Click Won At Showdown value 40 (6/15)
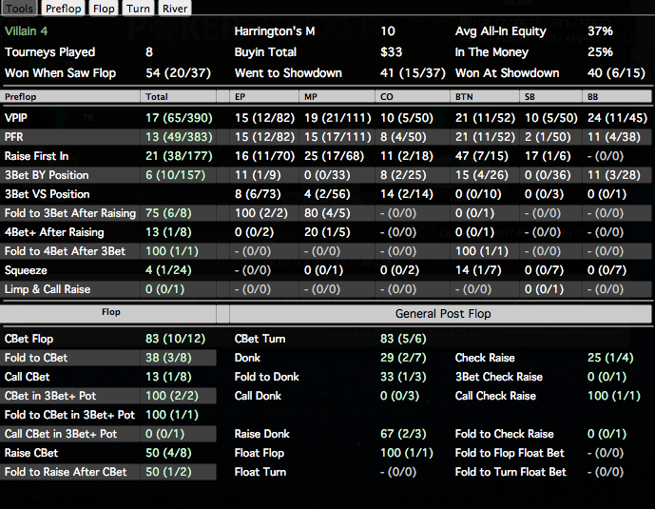 click(616, 73)
